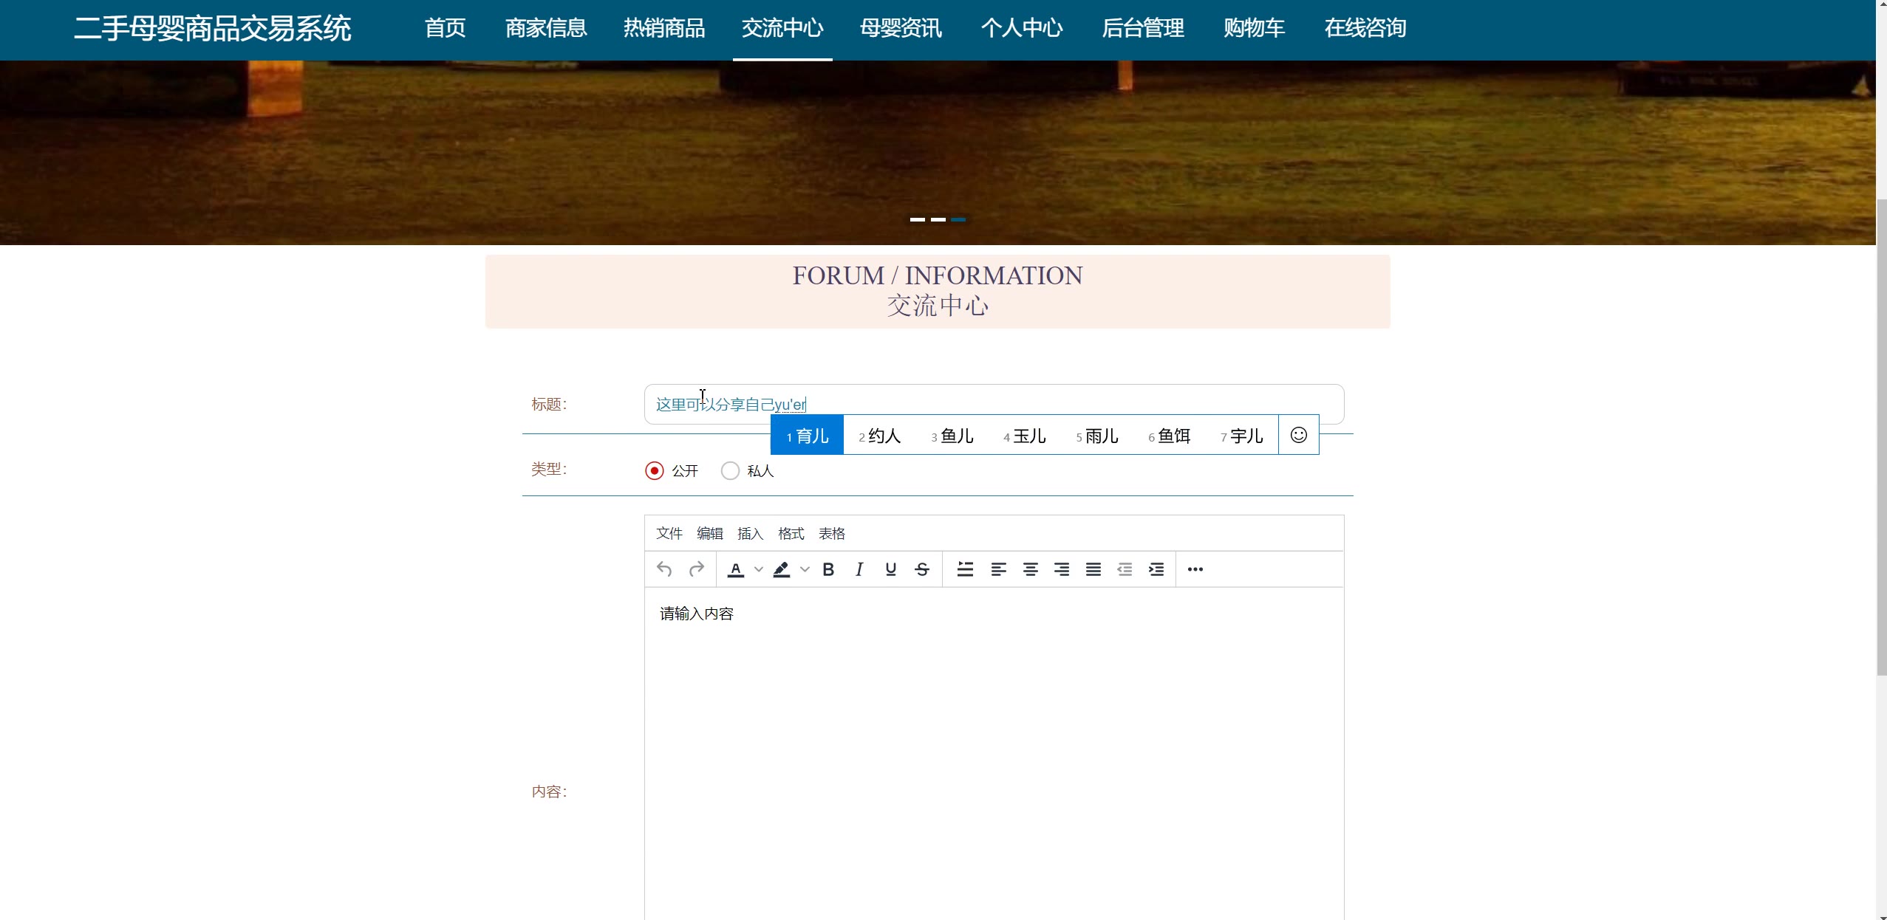Open the 购物车 navigation link
Image resolution: width=1887 pixels, height=920 pixels.
1254,28
